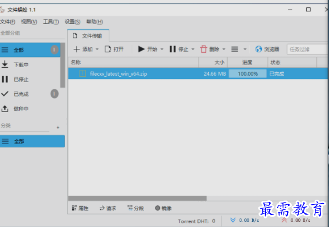
Task: Click the 已完成 status cell in row
Action: [x=277, y=74]
